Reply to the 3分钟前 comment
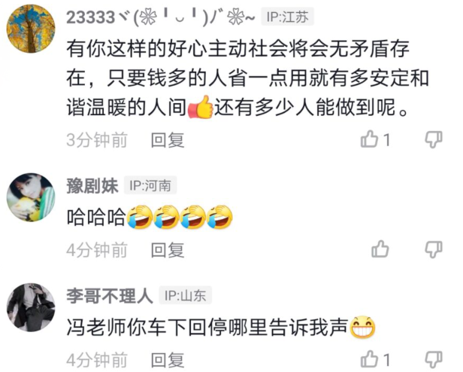Image resolution: width=463 pixels, height=372 pixels. point(168,140)
